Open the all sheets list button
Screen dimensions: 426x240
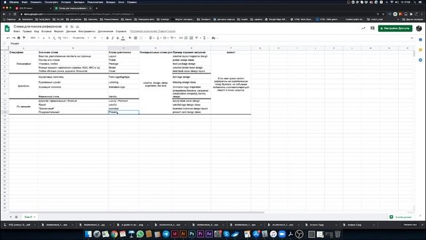(x=16, y=217)
